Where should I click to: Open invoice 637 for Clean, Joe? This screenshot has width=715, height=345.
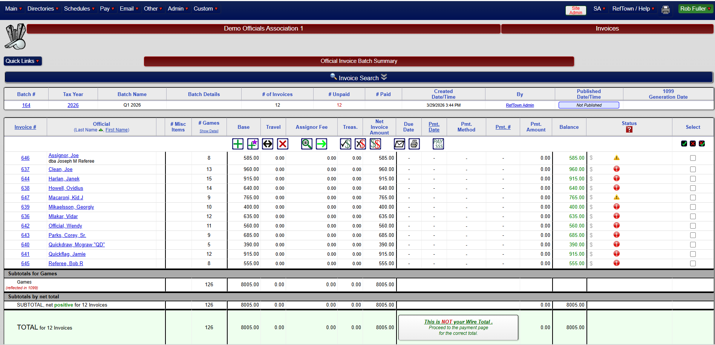[x=25, y=169]
